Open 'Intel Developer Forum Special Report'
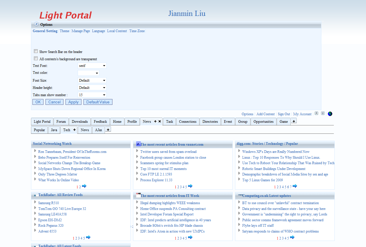Screen dimensions: 366x247 167,214
